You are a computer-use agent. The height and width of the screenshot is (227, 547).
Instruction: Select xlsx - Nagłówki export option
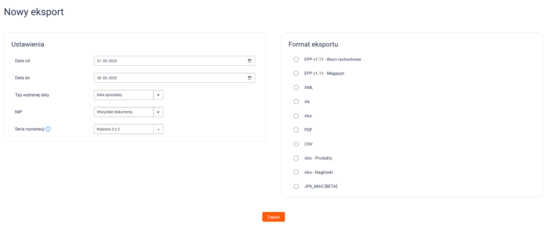tap(296, 172)
